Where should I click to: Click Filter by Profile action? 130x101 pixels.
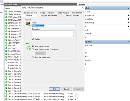(x=90, y=15)
